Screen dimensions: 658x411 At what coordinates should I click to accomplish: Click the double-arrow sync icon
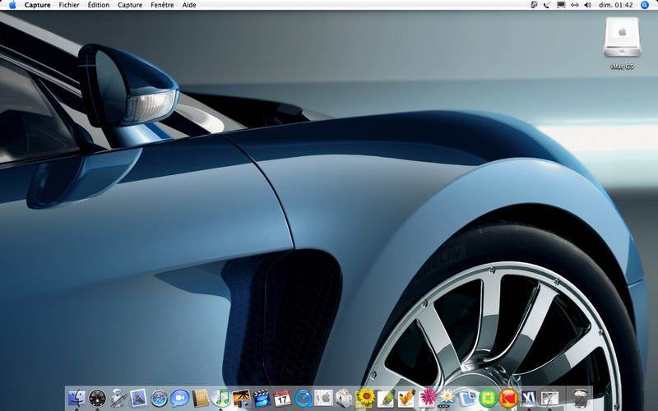tap(574, 5)
